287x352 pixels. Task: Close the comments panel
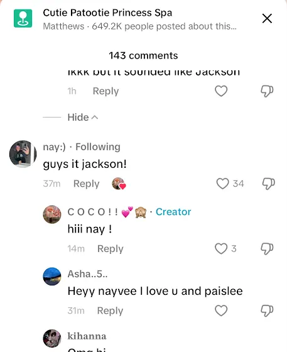(267, 18)
